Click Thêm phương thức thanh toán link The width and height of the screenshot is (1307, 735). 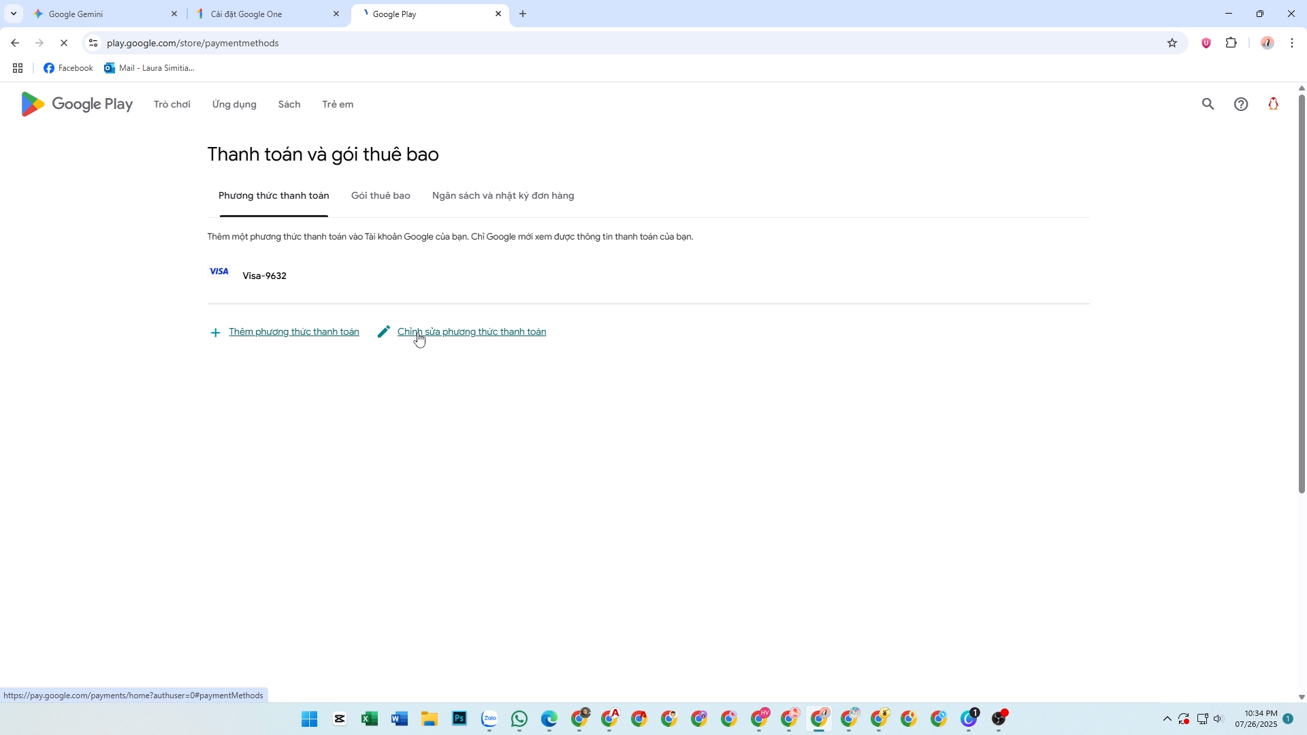click(293, 332)
